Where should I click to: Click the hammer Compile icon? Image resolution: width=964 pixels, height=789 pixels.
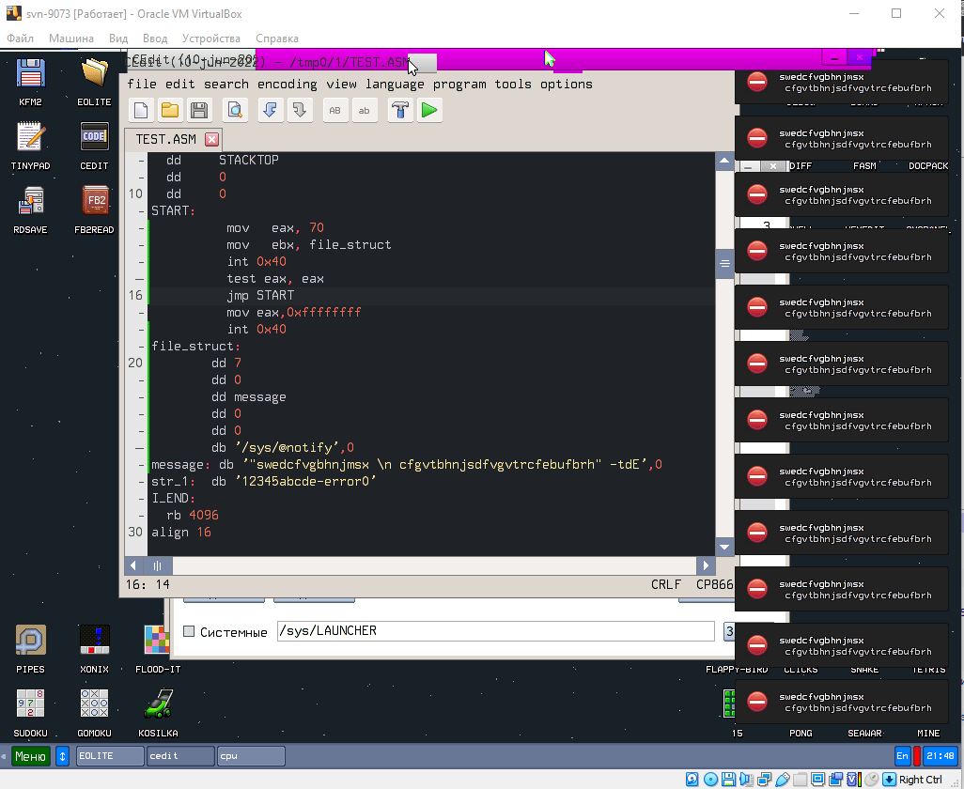400,111
